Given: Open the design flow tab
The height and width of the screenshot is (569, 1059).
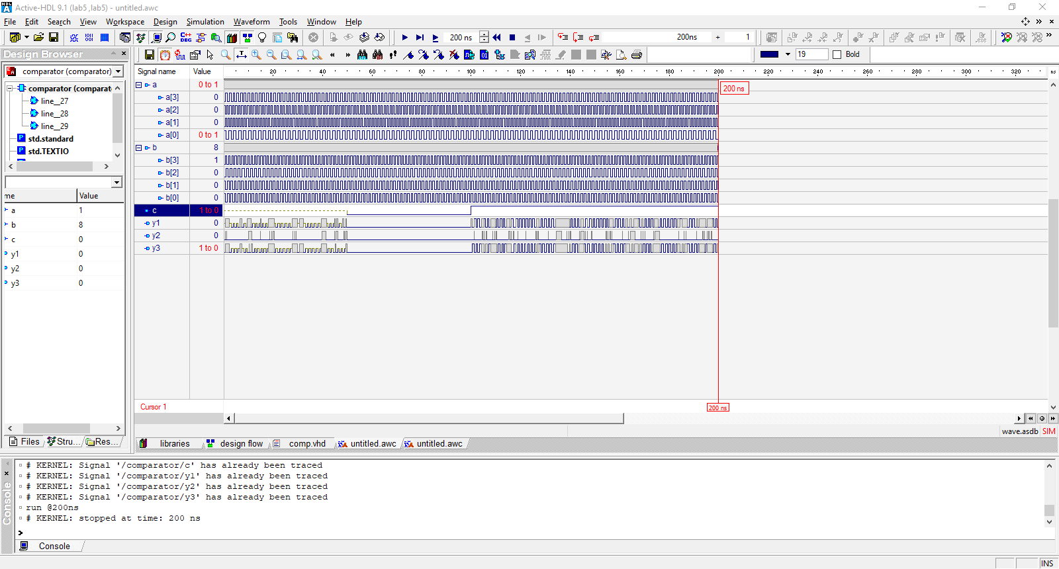Looking at the screenshot, I should (241, 444).
